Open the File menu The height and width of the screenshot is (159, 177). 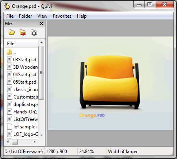click(x=10, y=16)
